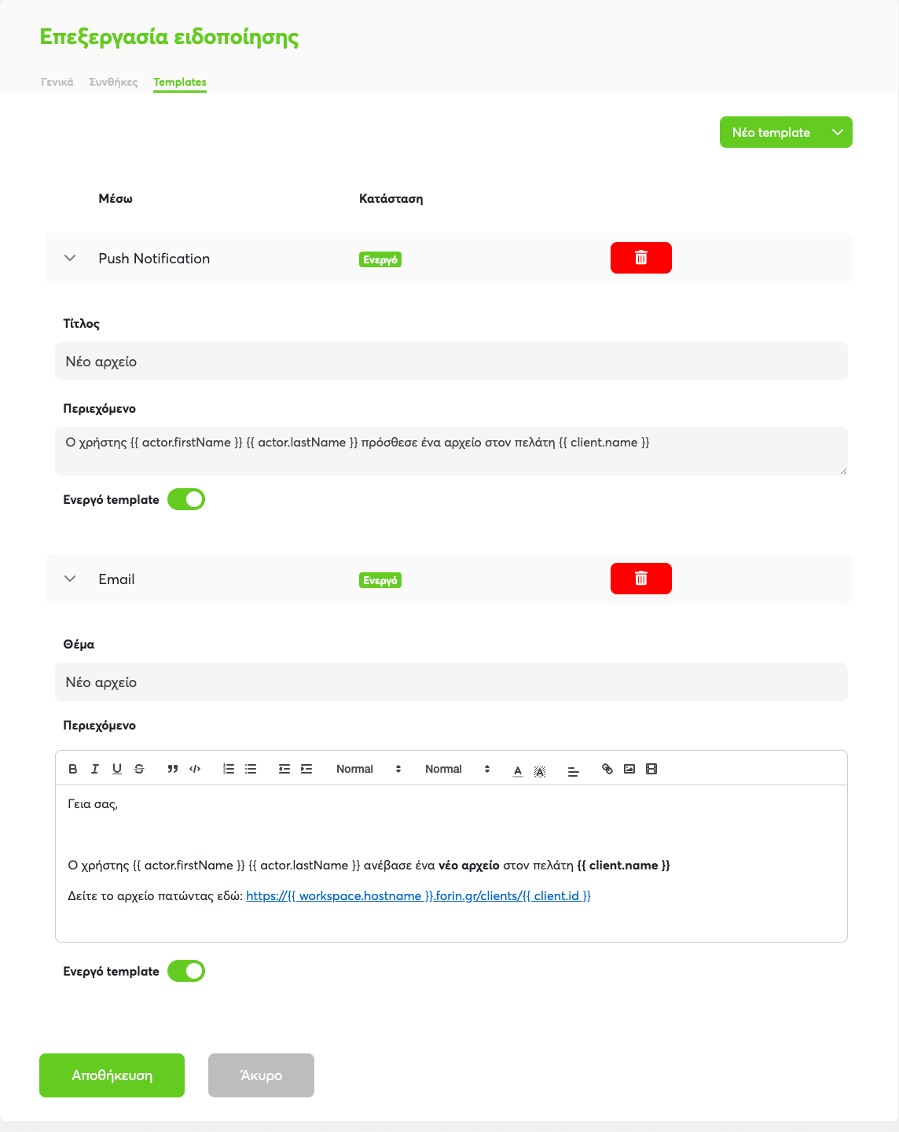Viewport: 899px width, 1132px height.
Task: Turn off the Email template toggle
Action: coord(186,971)
